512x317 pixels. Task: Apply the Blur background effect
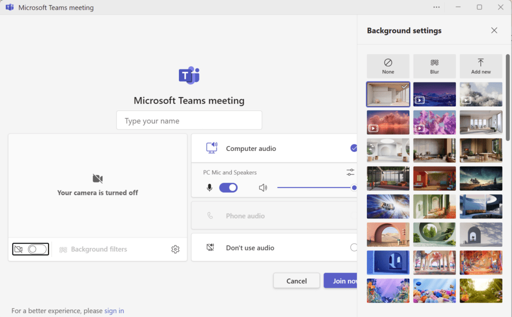coord(434,66)
